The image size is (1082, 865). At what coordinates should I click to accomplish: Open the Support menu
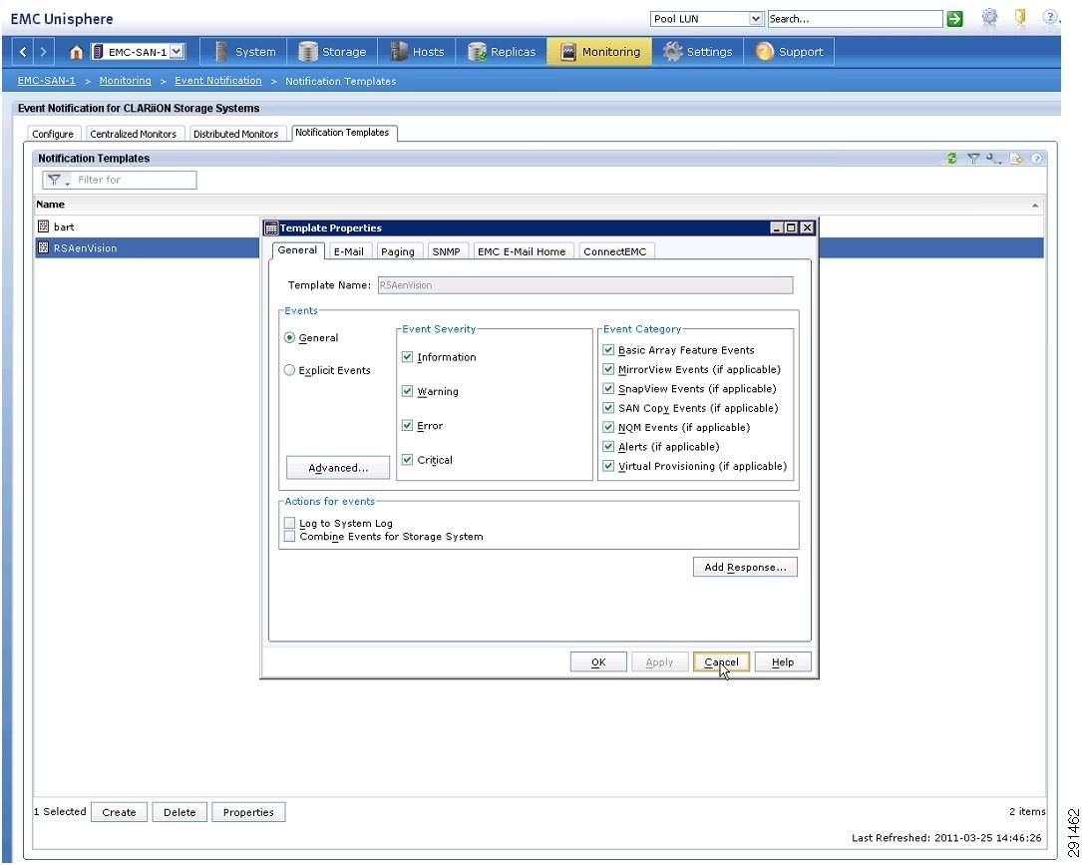pyautogui.click(x=790, y=52)
